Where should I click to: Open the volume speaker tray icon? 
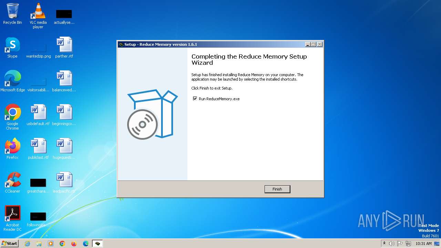(x=392, y=244)
